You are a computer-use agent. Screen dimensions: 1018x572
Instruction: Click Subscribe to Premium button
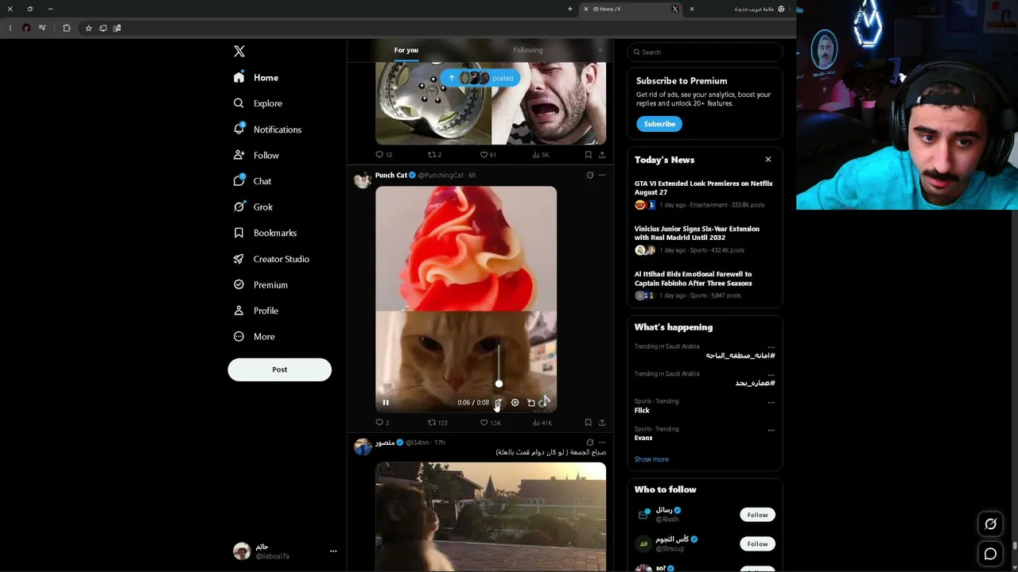[x=659, y=124]
